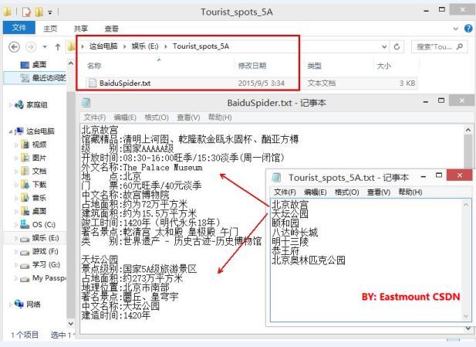Select BaiduSpider.txt file icon
This screenshot has height=347, width=476.
tap(93, 83)
